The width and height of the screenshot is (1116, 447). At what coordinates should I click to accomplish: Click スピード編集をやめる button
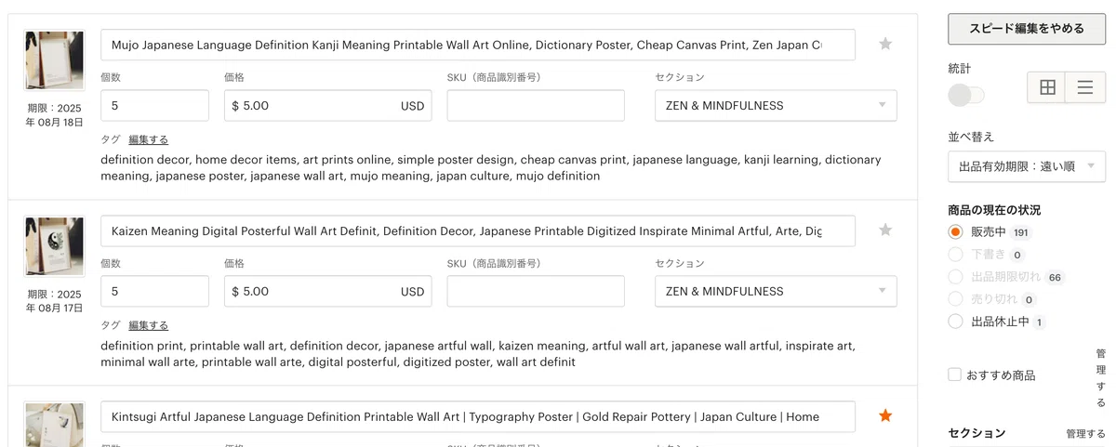pos(1027,29)
